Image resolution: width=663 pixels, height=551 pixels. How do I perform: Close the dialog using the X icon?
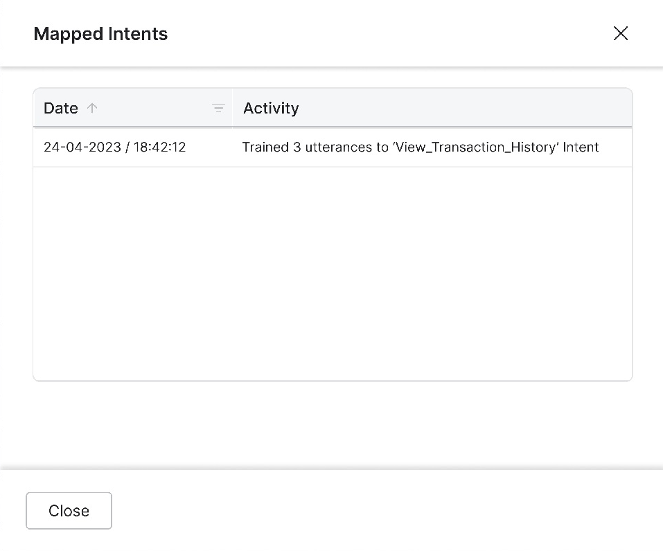[620, 33]
